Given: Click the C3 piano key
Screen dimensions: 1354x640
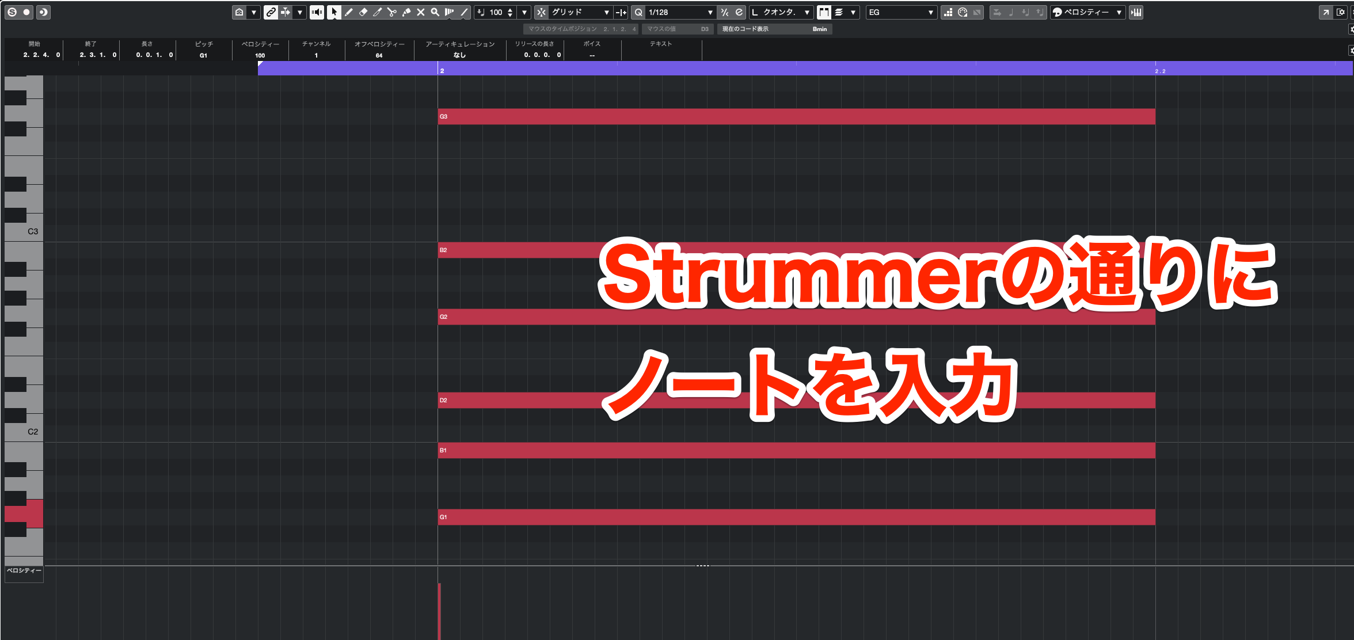Looking at the screenshot, I should (x=33, y=231).
